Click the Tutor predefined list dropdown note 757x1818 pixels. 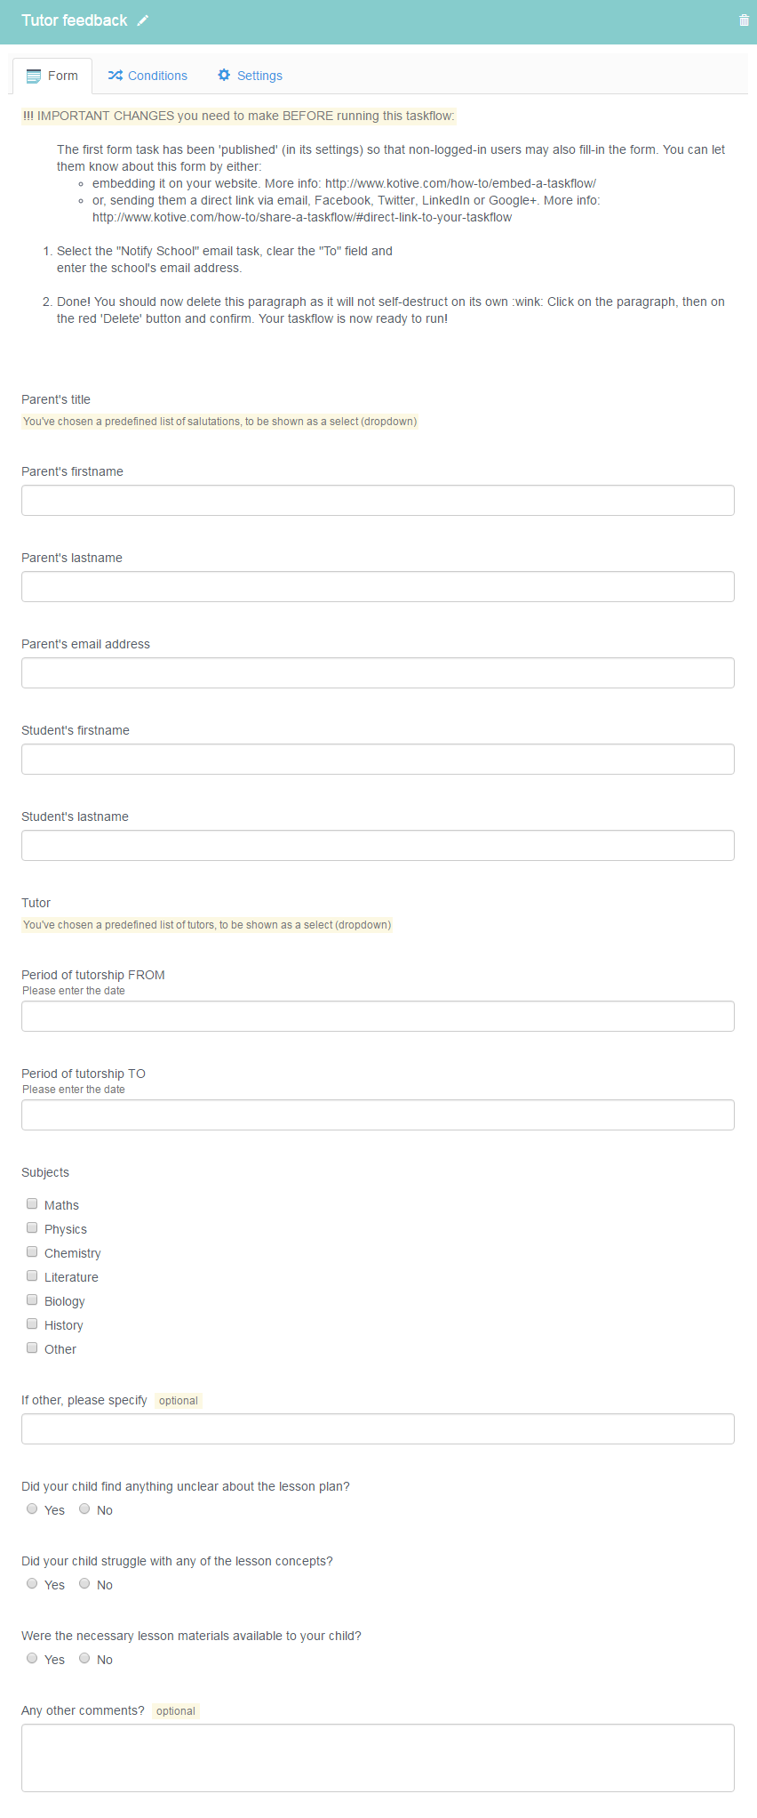pyautogui.click(x=207, y=925)
